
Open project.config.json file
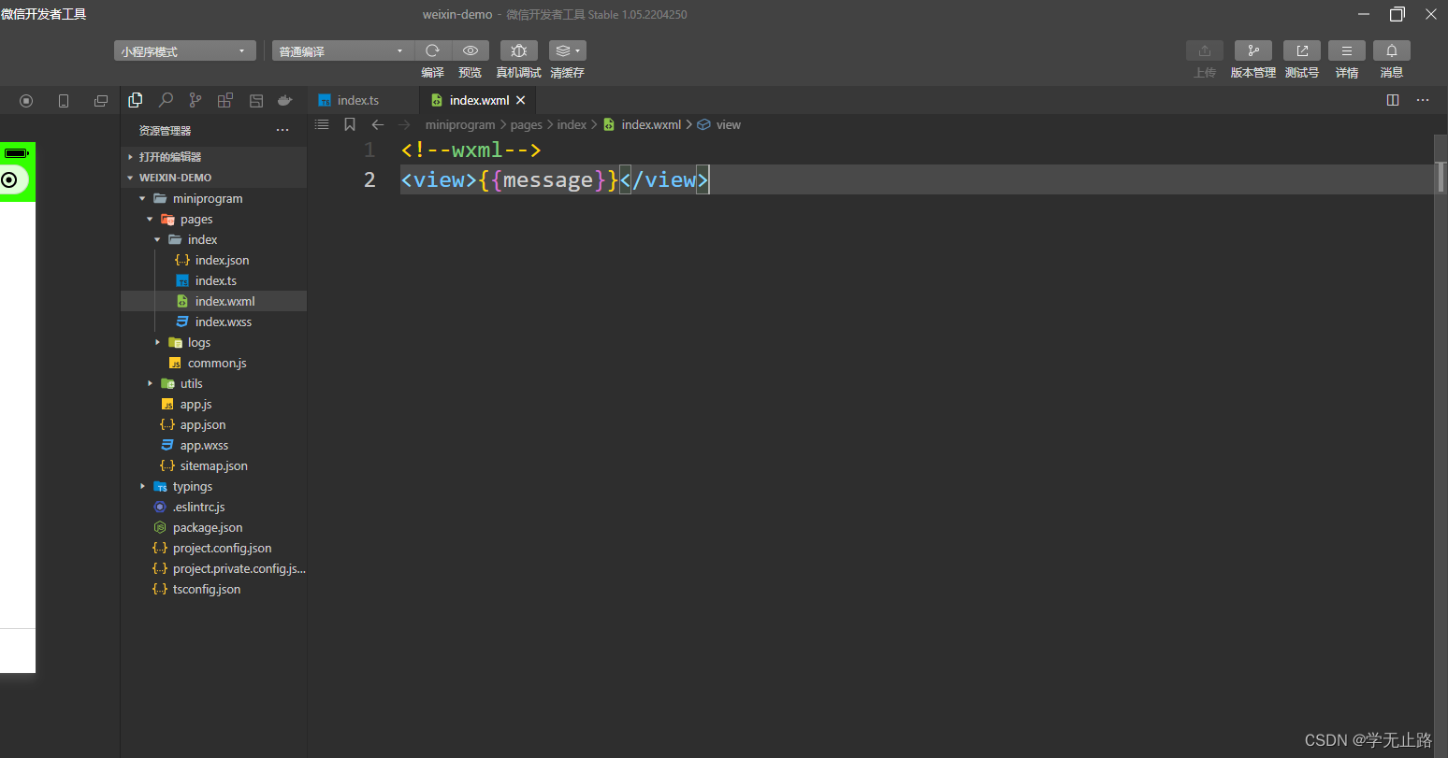[213, 548]
